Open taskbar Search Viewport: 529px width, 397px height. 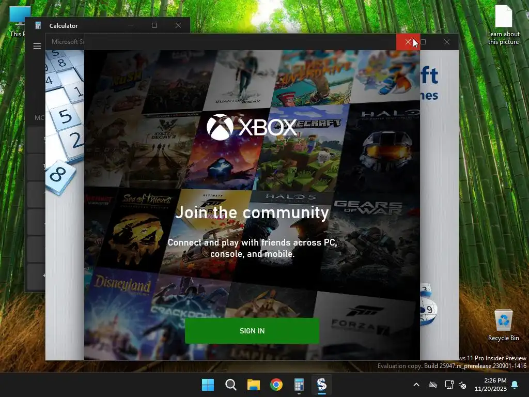pos(231,385)
